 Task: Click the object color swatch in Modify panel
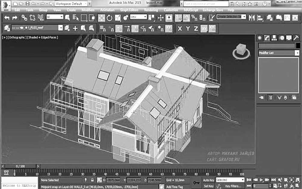[298, 46]
